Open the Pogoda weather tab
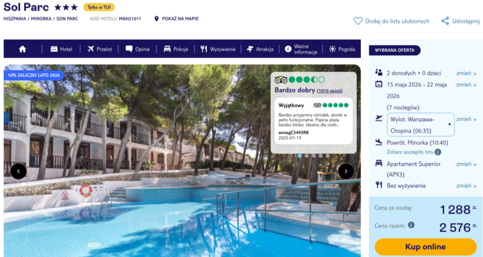The image size is (483, 257). (x=342, y=49)
